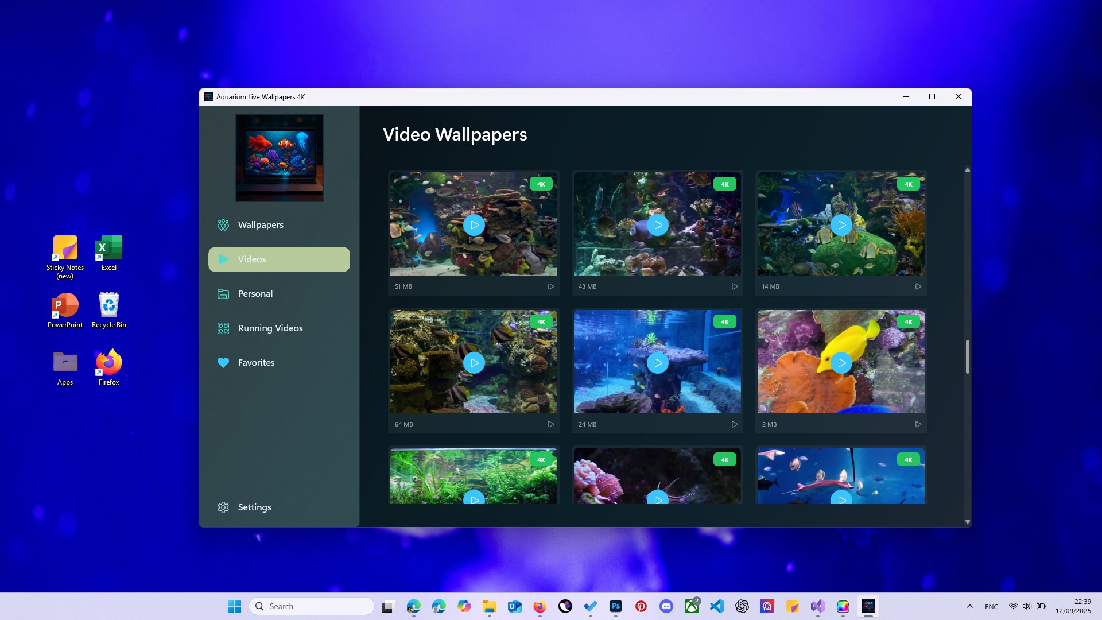Click the heart icon beside Favorites
This screenshot has height=620, width=1102.
(223, 362)
